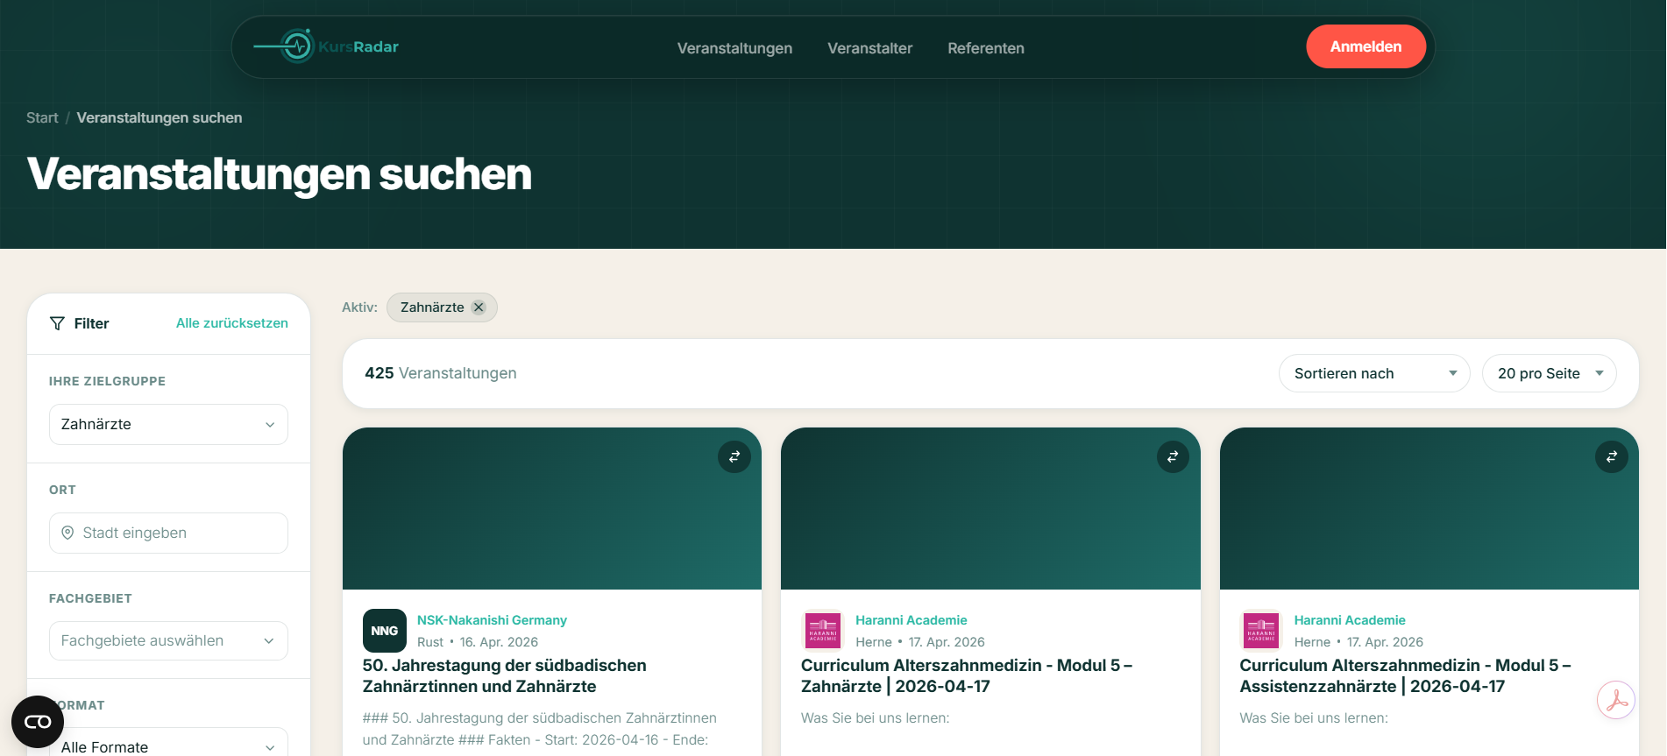Remove the Zahnärzte active filter chip
Image resolution: width=1667 pixels, height=756 pixels.
(479, 307)
